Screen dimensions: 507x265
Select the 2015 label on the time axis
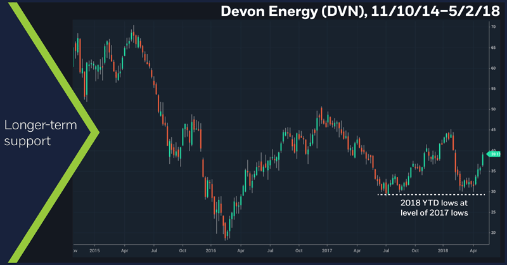pos(94,250)
